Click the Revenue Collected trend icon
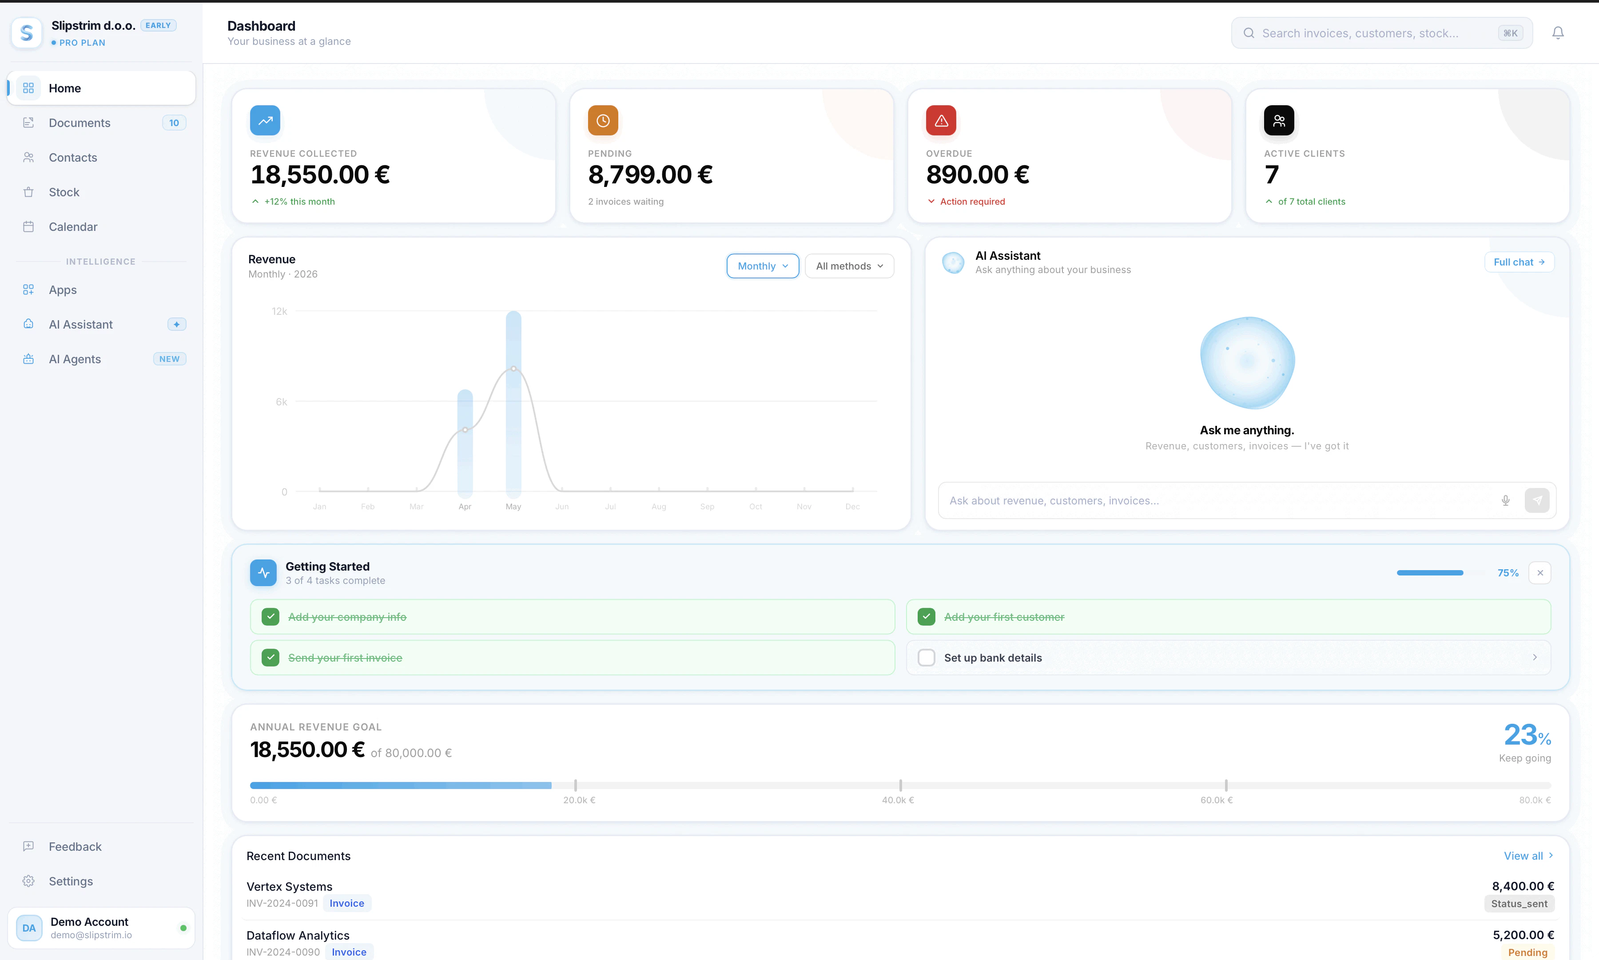Viewport: 1599px width, 960px height. pos(265,120)
